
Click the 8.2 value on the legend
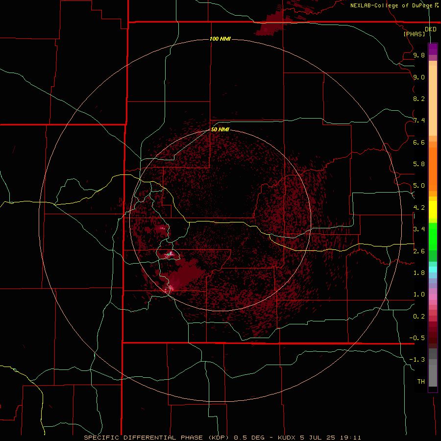pyautogui.click(x=419, y=98)
